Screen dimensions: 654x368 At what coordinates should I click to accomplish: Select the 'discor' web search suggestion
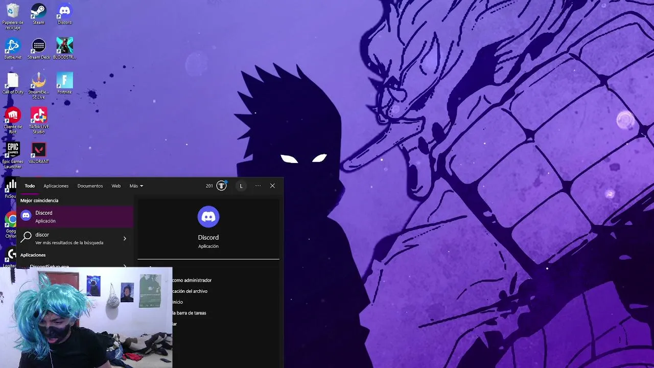(76, 238)
